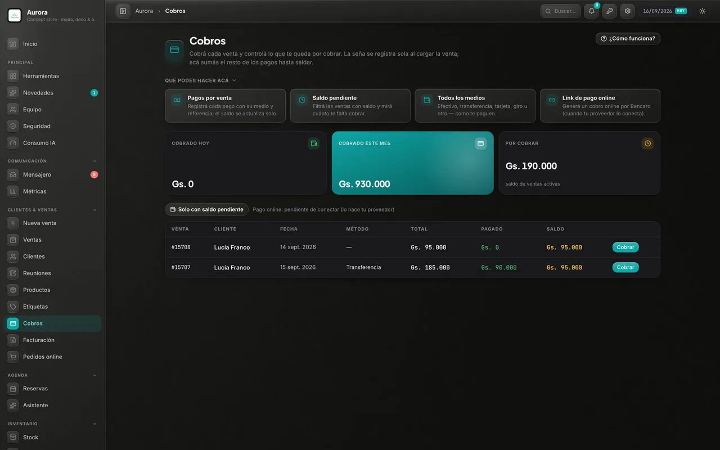720x450 pixels.
Task: Click the Facturación document icon
Action: point(13,340)
